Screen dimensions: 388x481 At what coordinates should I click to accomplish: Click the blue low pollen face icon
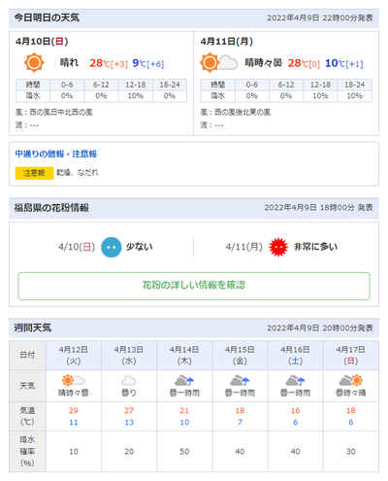112,247
